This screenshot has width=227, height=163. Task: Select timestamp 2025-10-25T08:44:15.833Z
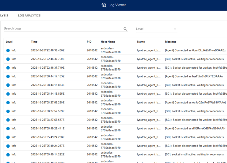[x=48, y=85]
